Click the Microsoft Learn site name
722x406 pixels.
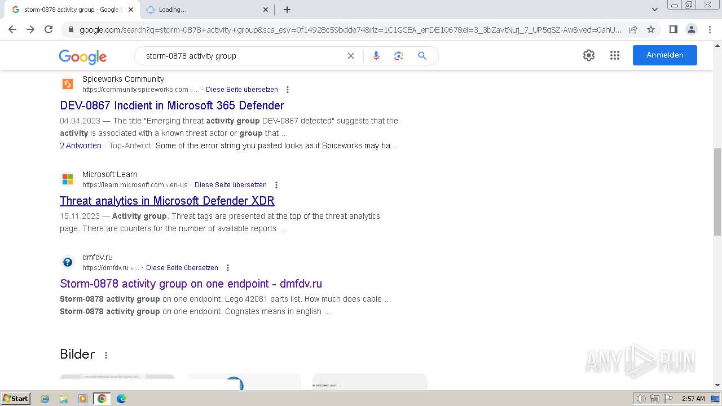tap(110, 174)
